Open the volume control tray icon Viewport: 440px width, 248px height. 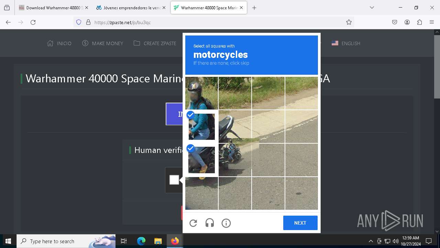point(396,241)
